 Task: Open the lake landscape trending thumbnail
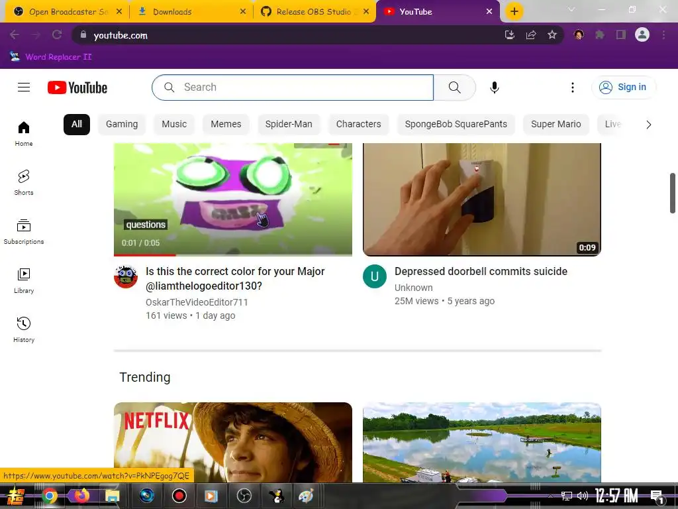pyautogui.click(x=482, y=442)
